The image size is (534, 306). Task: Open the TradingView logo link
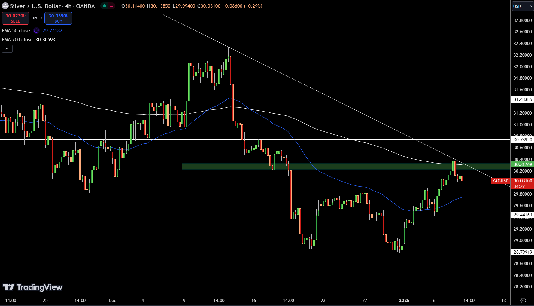32,287
